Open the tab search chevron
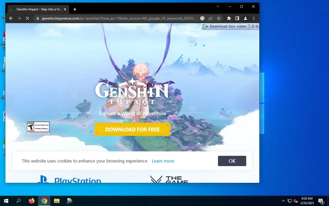329x206 pixels. click(x=218, y=6)
